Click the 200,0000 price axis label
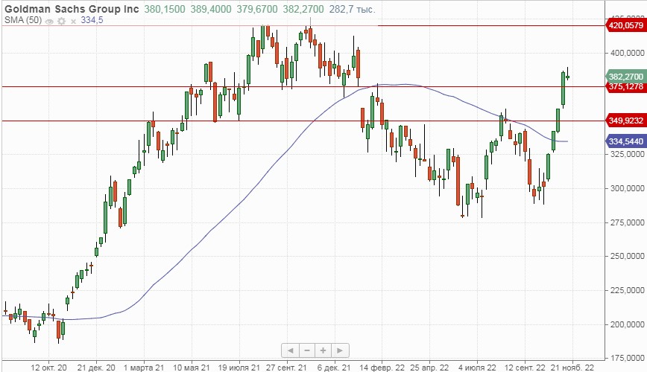 [626, 324]
